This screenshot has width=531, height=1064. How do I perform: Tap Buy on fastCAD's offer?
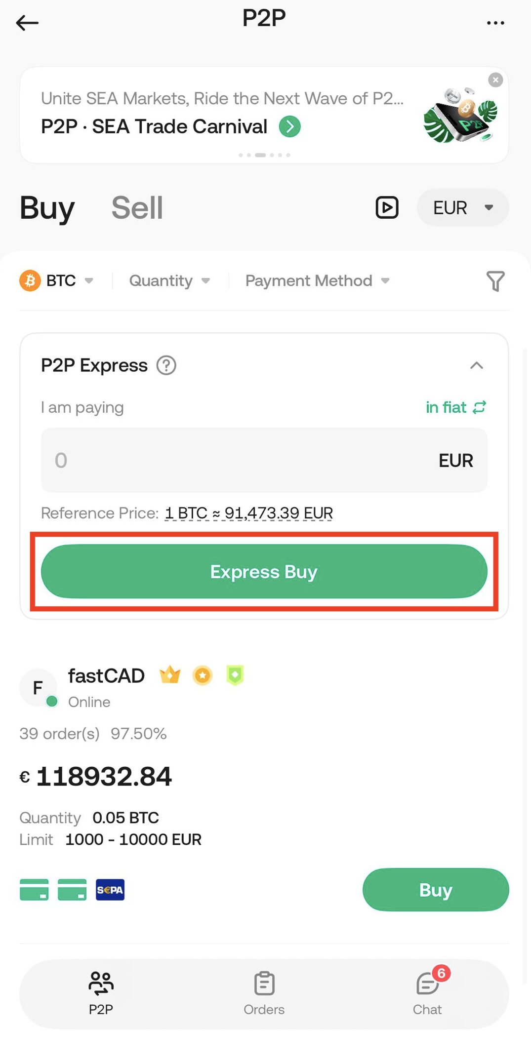coord(435,890)
